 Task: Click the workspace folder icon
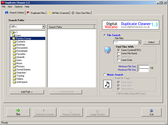tap(14, 82)
